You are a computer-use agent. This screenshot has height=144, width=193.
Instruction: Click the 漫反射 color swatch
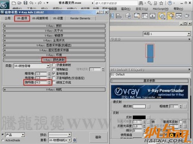pyautogui.click(x=139, y=106)
